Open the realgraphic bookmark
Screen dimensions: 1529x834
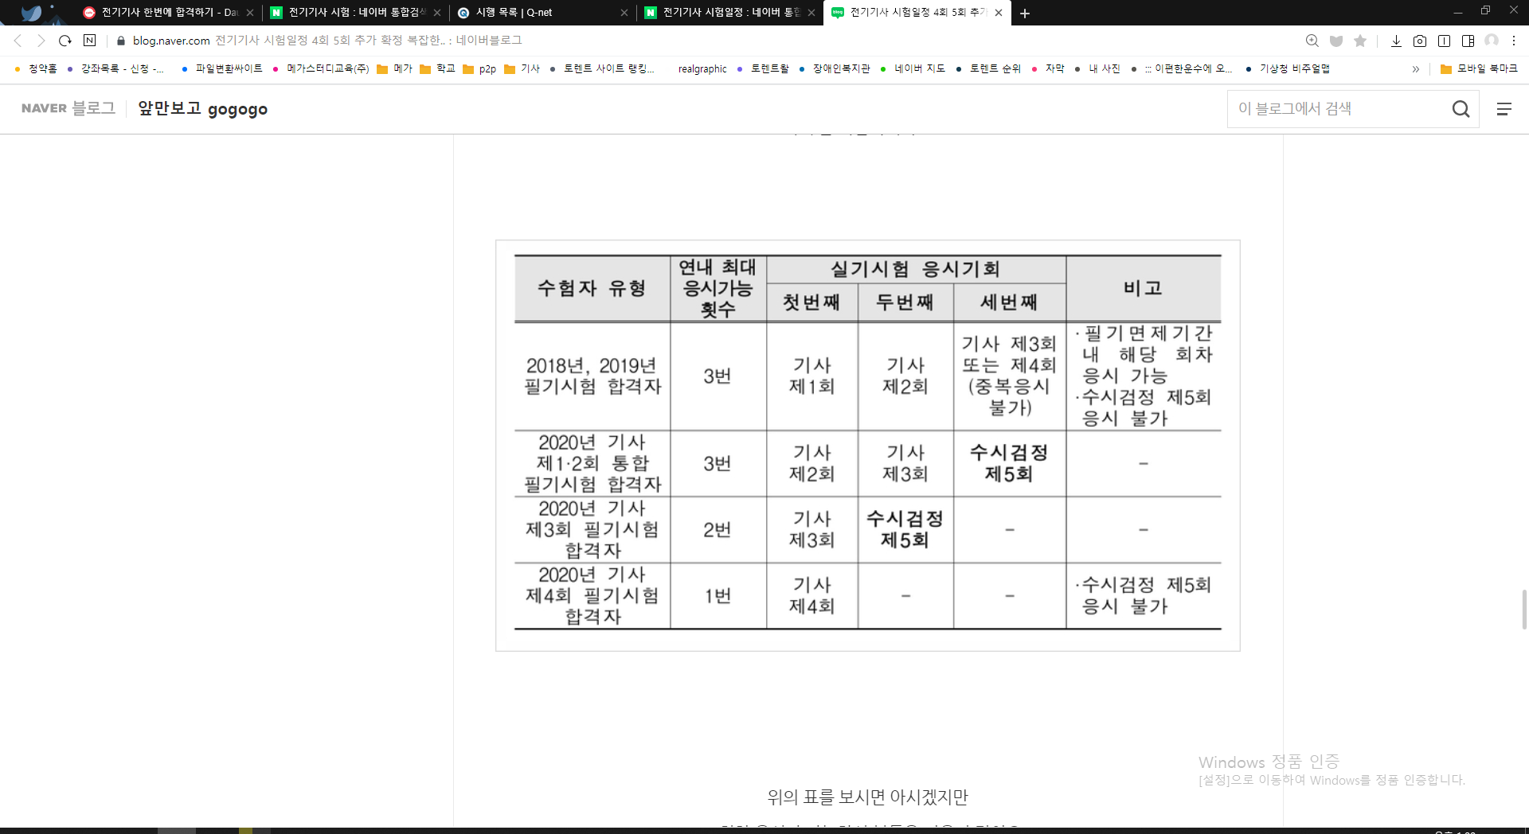pos(702,69)
